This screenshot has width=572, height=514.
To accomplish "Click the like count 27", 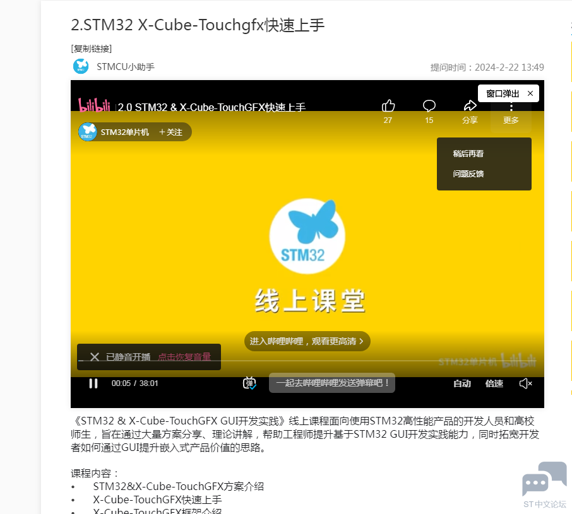I will (x=388, y=120).
